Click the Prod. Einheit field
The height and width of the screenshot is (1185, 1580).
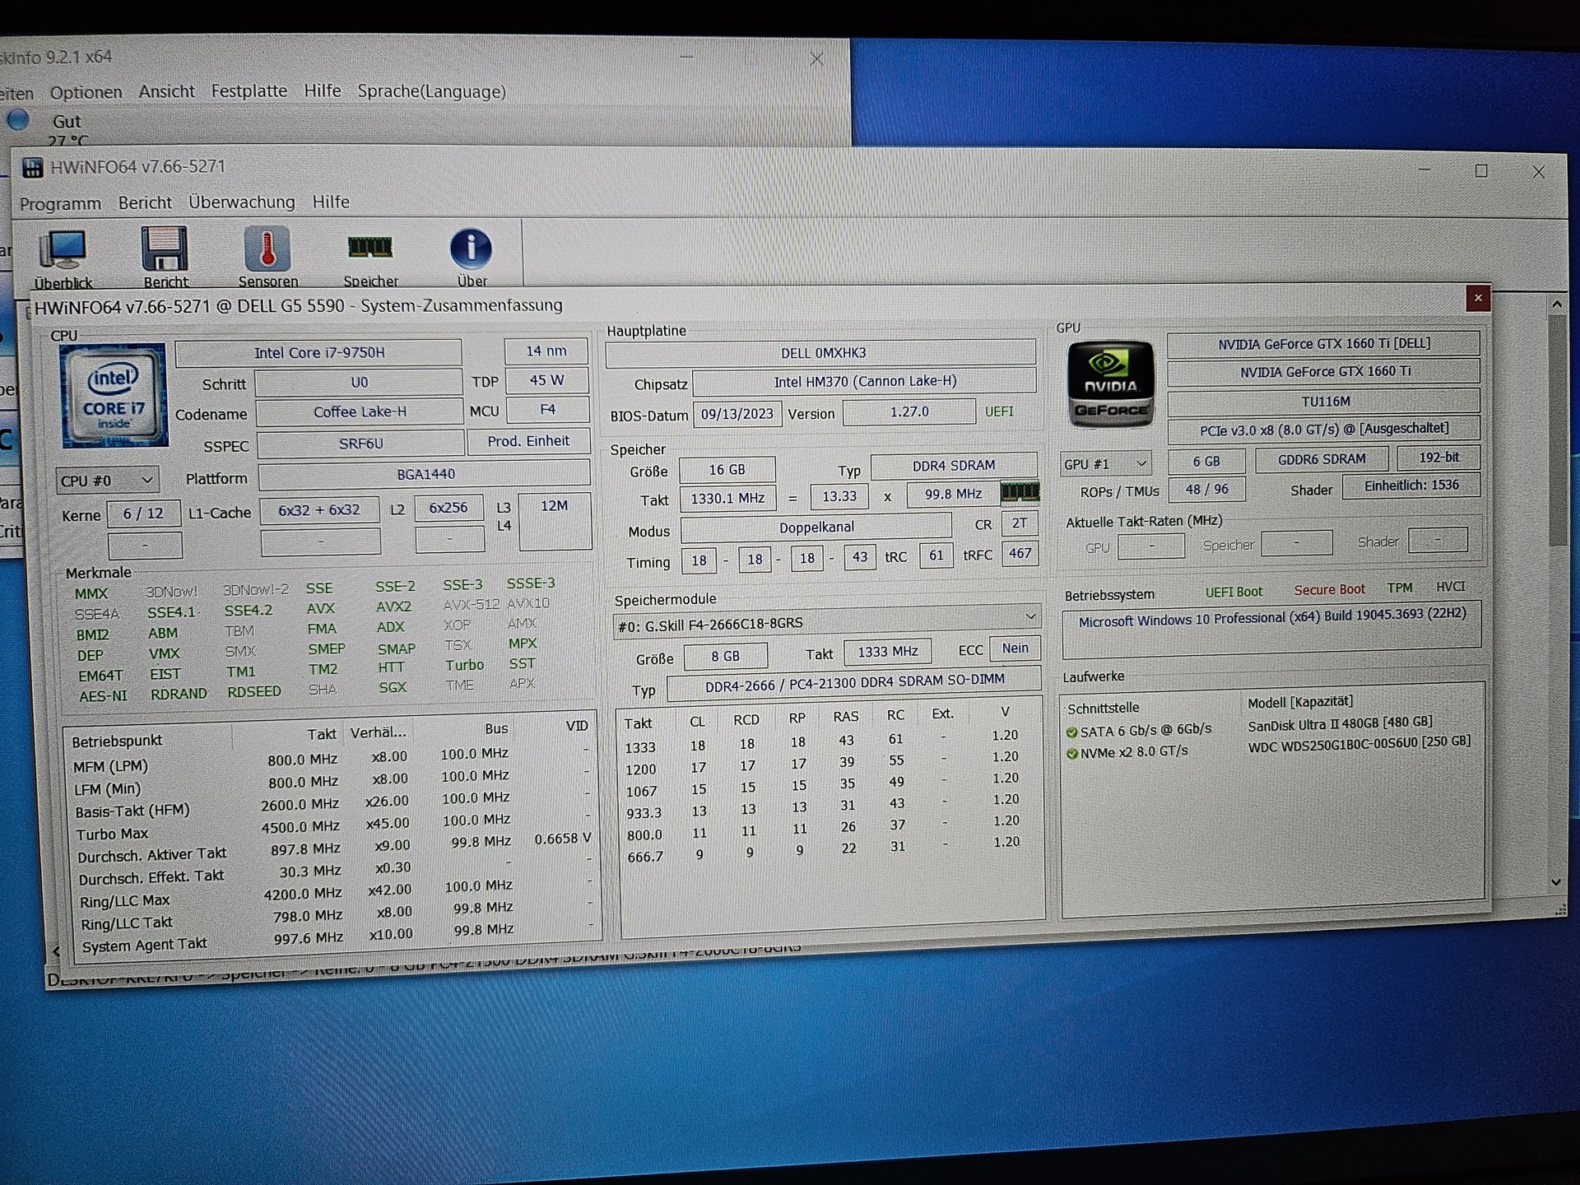[528, 441]
